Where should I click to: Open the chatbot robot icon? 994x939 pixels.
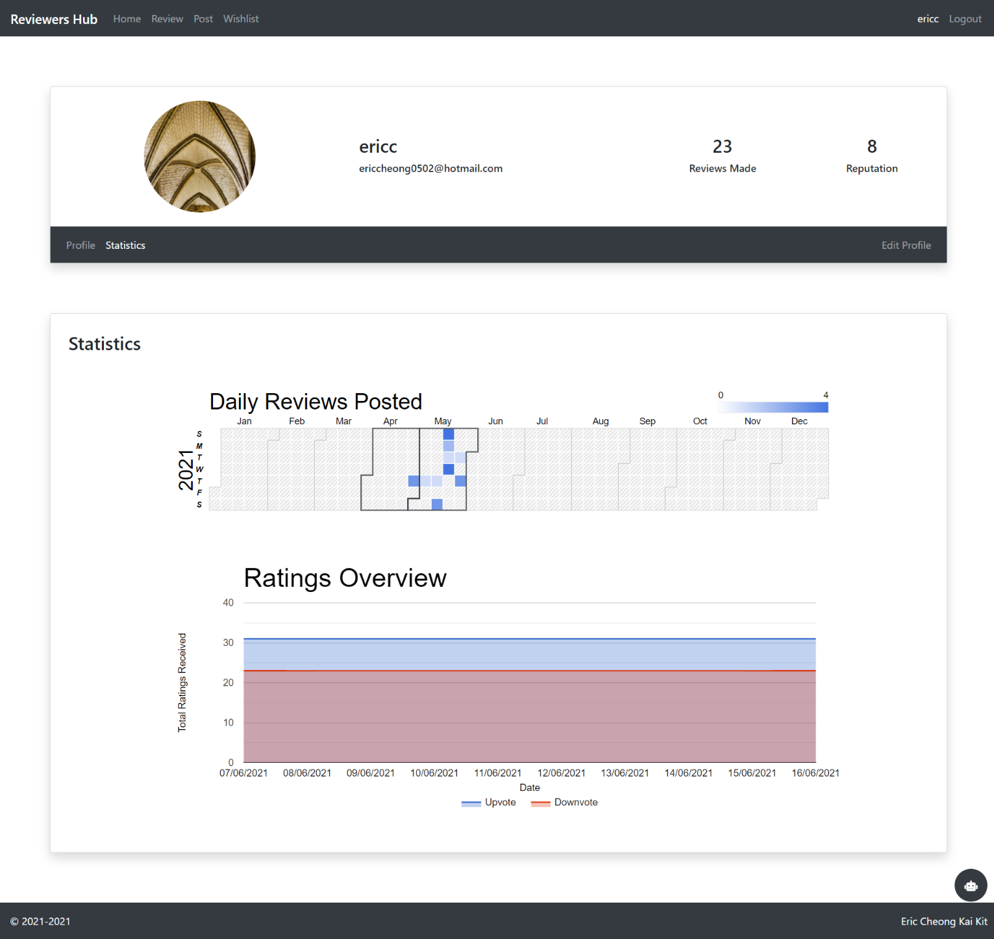971,885
